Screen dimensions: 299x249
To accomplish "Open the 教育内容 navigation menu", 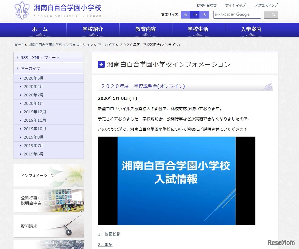I will point(145,30).
